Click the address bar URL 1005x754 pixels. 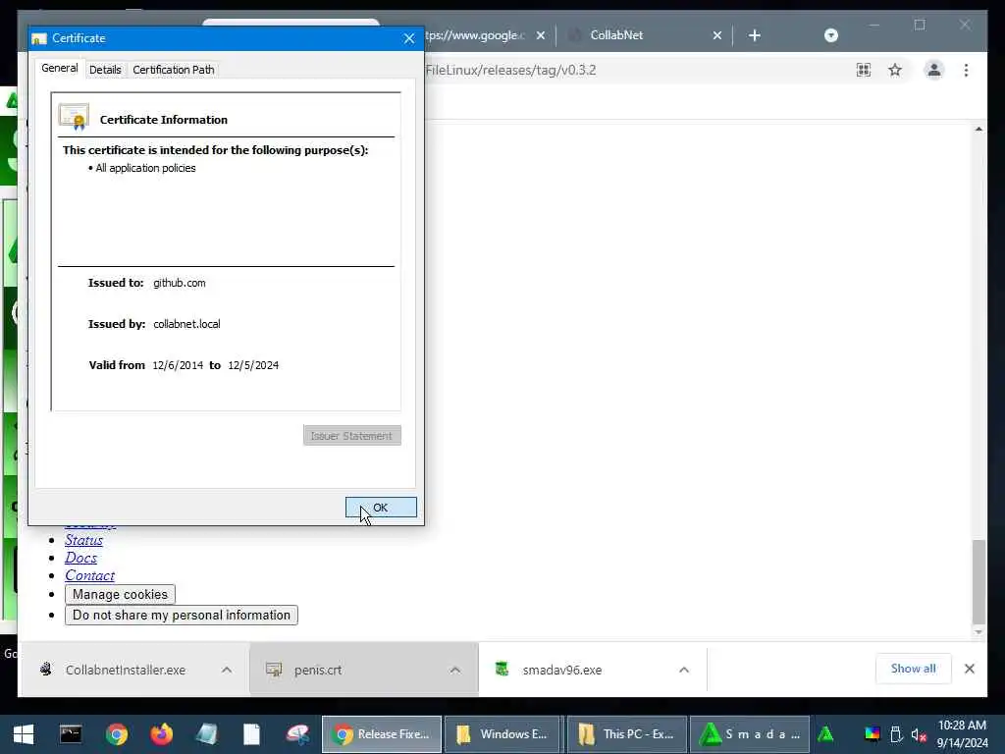pyautogui.click(x=510, y=70)
